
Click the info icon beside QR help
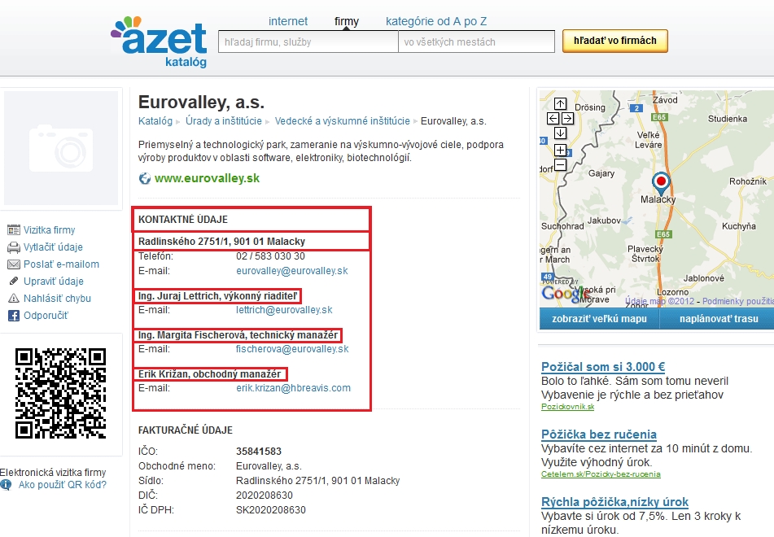[6, 485]
